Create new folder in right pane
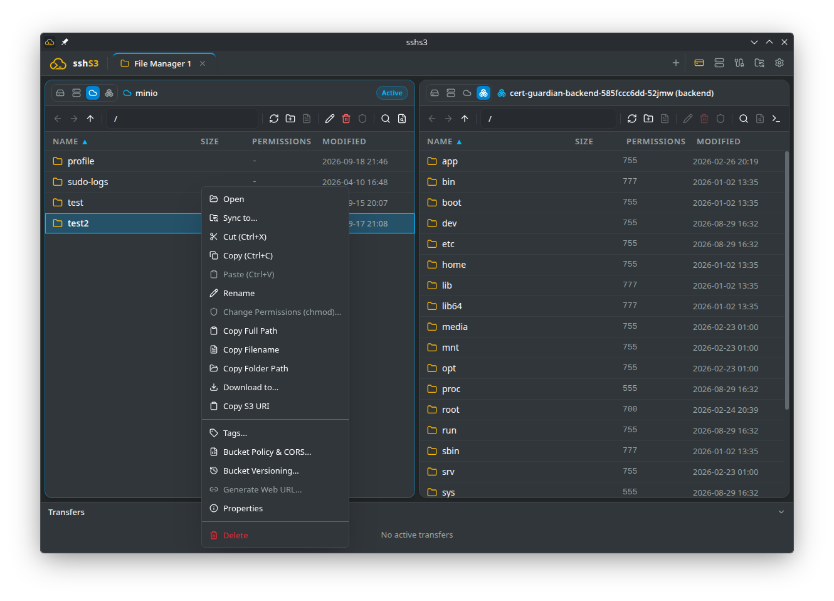Image resolution: width=834 pixels, height=601 pixels. pos(648,119)
